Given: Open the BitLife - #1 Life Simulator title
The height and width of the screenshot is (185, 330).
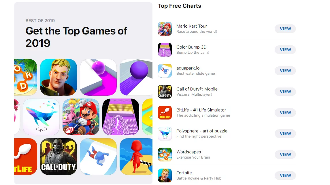Looking at the screenshot, I should (201, 110).
